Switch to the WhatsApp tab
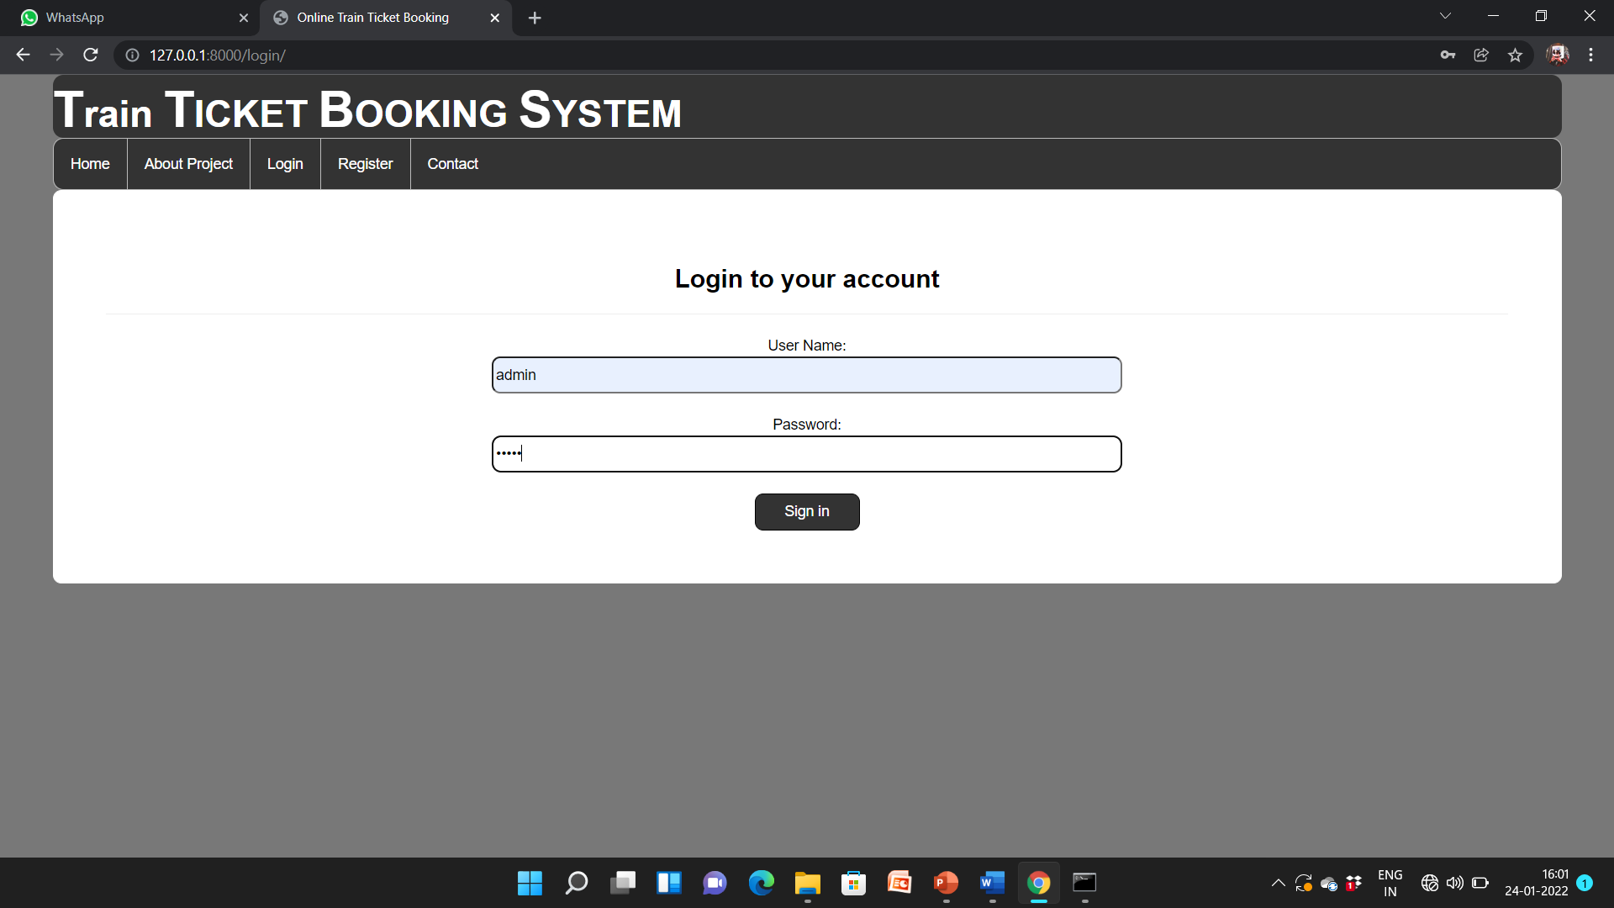Image resolution: width=1614 pixels, height=908 pixels. [x=126, y=18]
